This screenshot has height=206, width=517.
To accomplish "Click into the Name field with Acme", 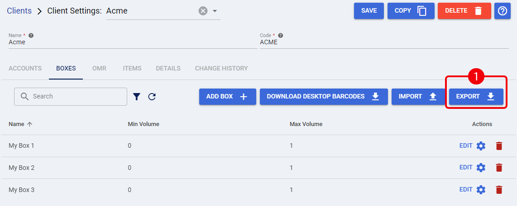I will (x=133, y=42).
